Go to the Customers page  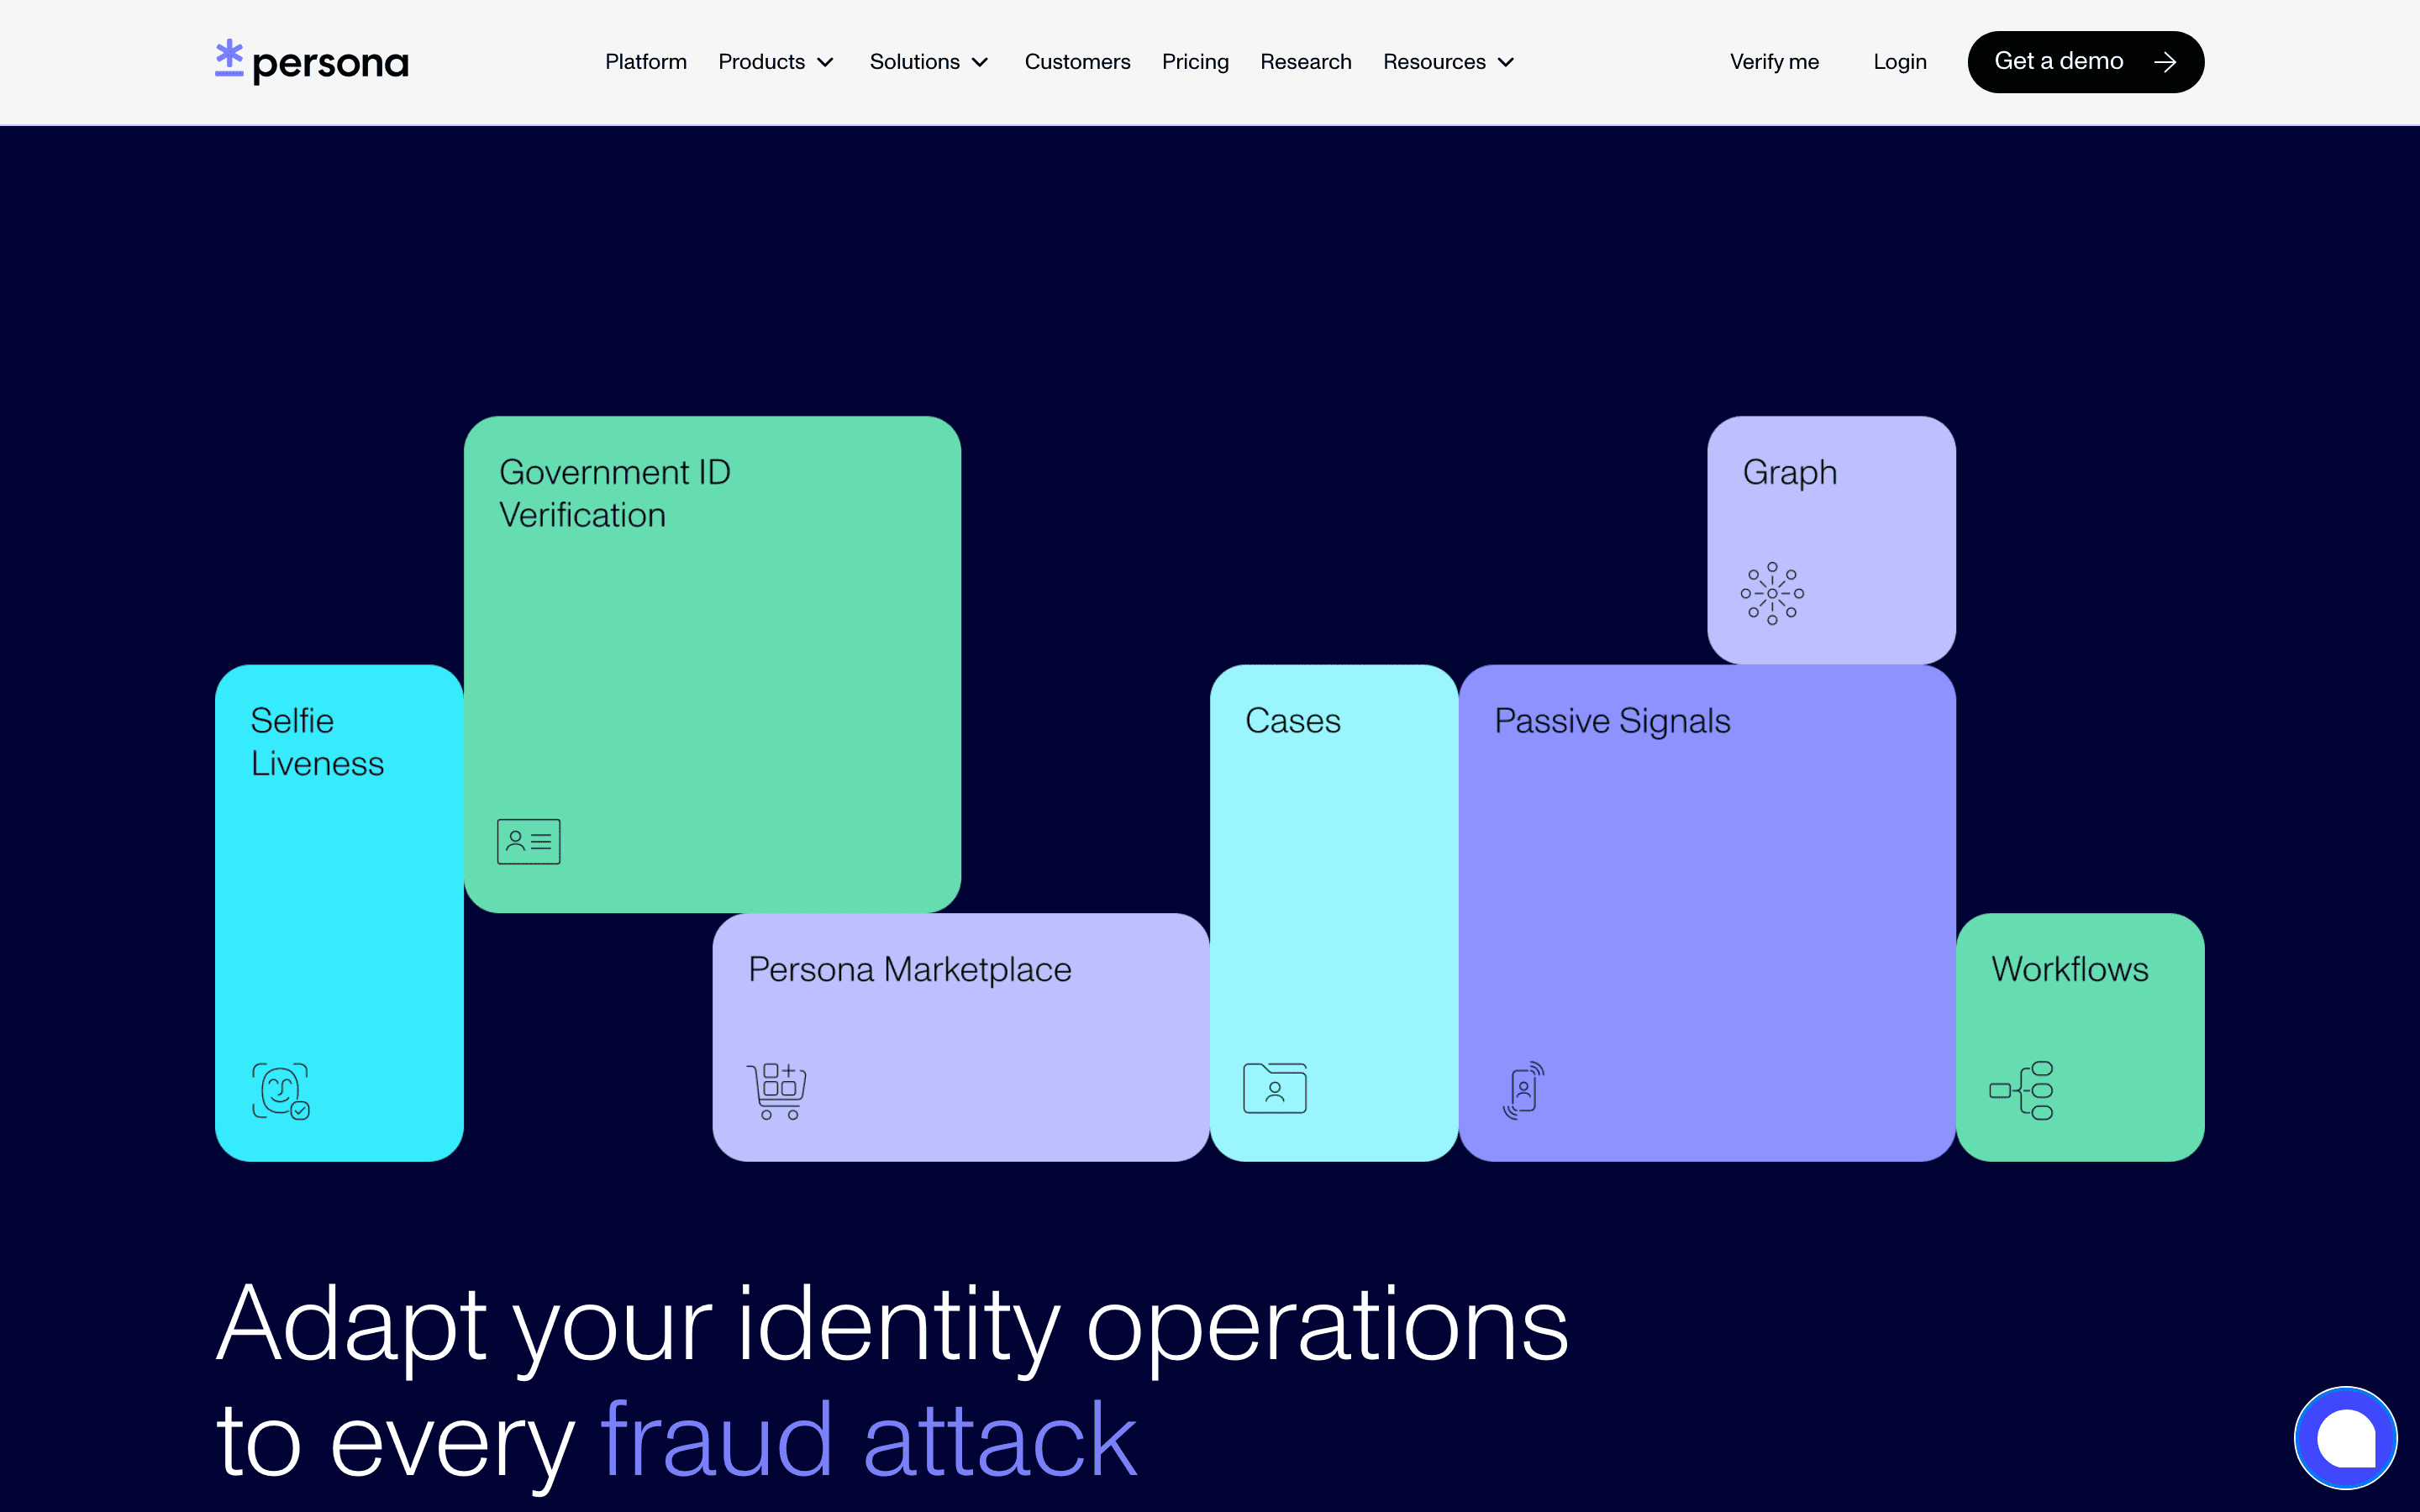coord(1077,62)
